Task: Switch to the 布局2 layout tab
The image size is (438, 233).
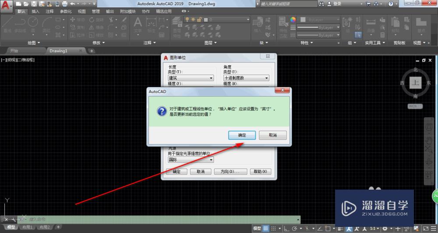Action: pos(45,227)
